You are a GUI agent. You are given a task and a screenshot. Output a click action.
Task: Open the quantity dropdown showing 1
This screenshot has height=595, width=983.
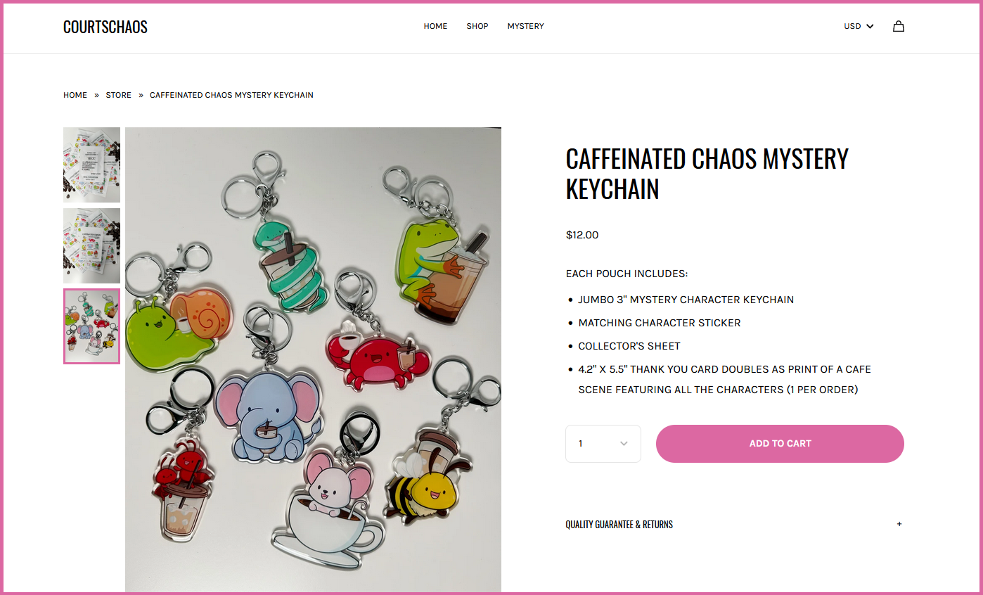pyautogui.click(x=603, y=444)
